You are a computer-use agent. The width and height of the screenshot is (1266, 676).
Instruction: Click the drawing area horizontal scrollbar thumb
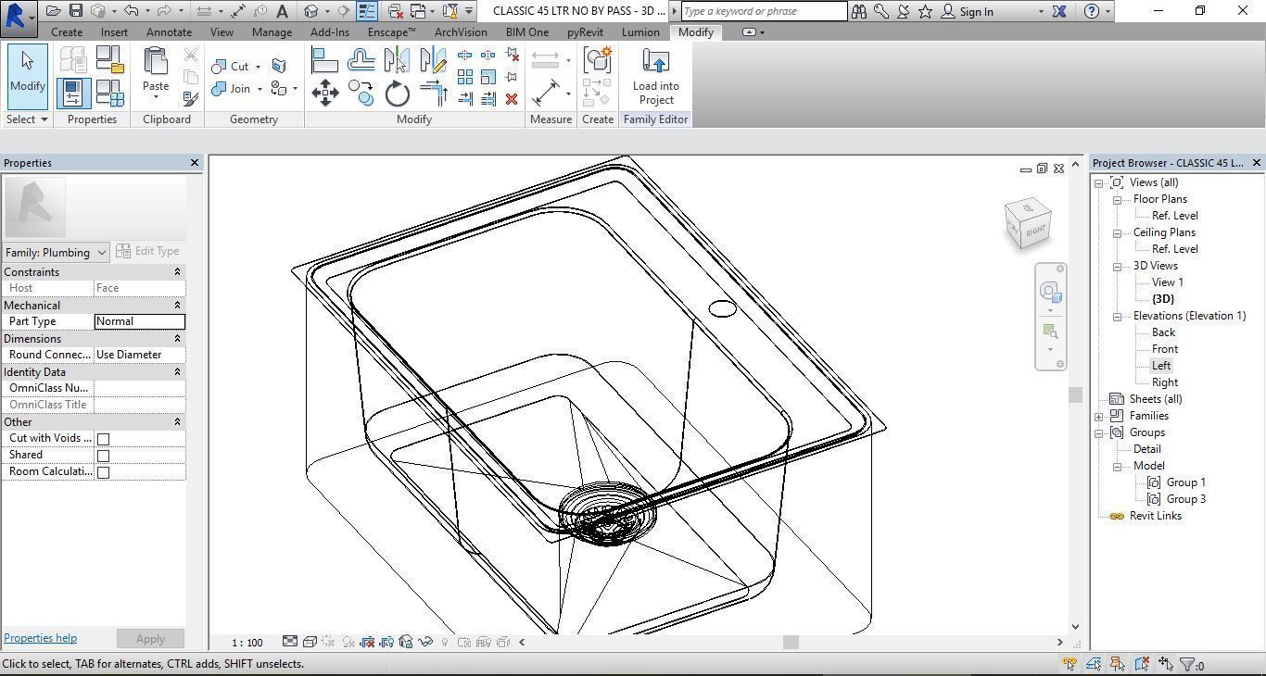pyautogui.click(x=791, y=642)
